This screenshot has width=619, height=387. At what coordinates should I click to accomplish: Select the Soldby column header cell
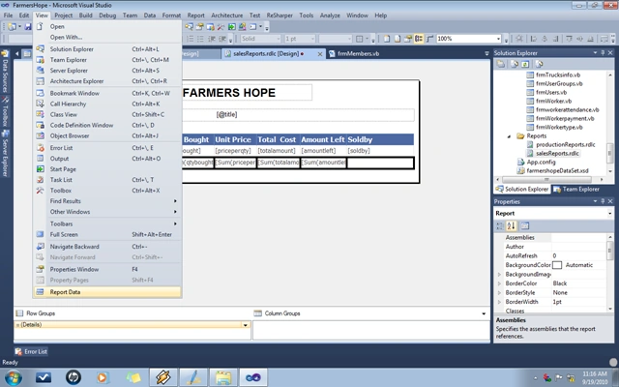(380, 139)
